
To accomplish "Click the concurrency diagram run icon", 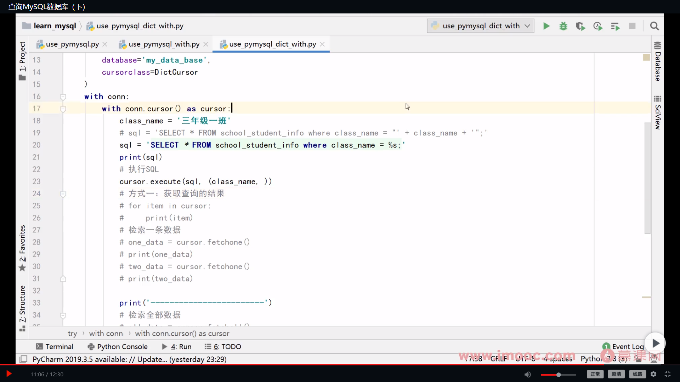I will click(x=615, y=26).
